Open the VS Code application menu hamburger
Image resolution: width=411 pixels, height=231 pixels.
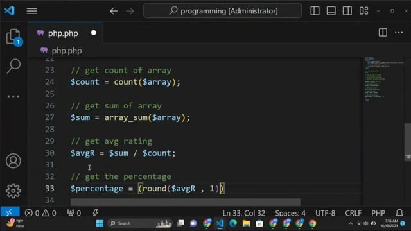pos(31,11)
